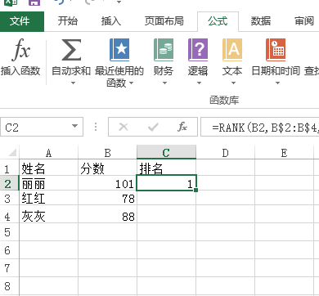Click cell containing 排名
319x296 pixels.
coord(166,168)
